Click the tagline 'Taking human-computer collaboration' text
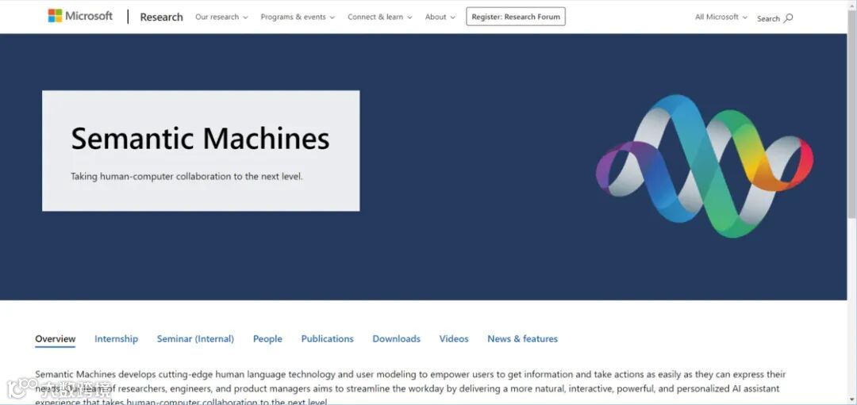 [x=186, y=177]
